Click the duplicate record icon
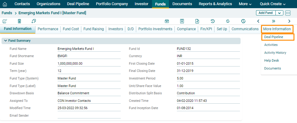 tap(34, 21)
